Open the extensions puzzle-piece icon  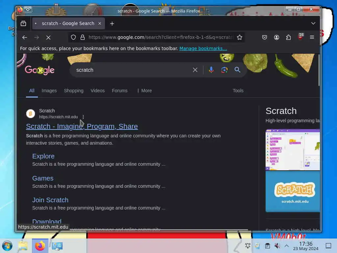(288, 38)
